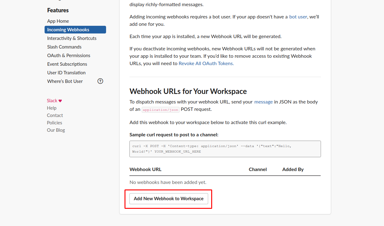Viewport: 384px width, 226px height.
Task: Click Where's Bot User item
Action: click(x=65, y=81)
